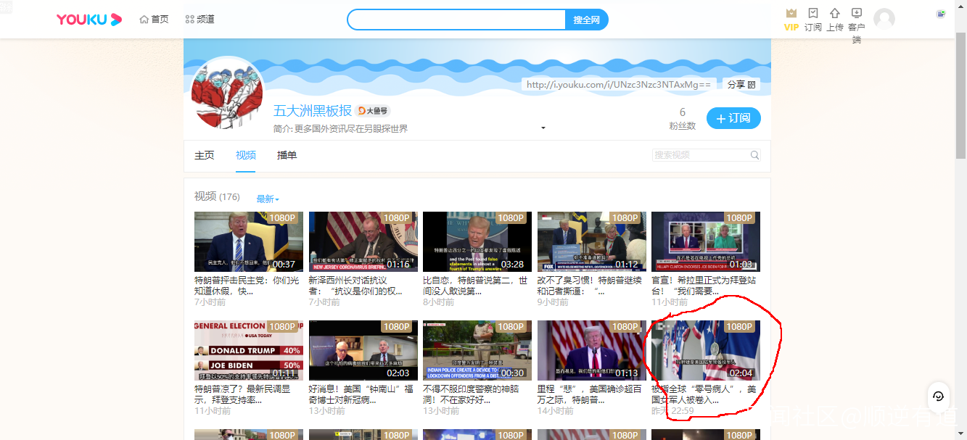Open the 01:03 Hillary Clinton video thumbnail
This screenshot has height=440, width=967.
[x=706, y=242]
